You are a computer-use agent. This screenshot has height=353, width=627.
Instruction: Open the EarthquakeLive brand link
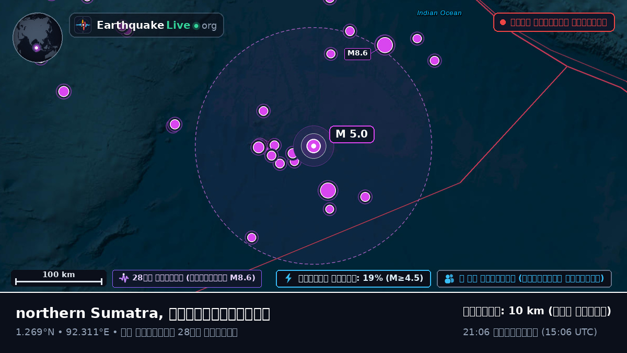click(x=146, y=25)
